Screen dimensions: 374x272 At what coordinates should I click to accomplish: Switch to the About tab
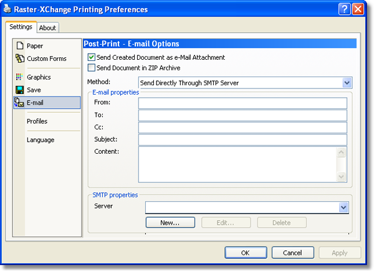tap(47, 27)
